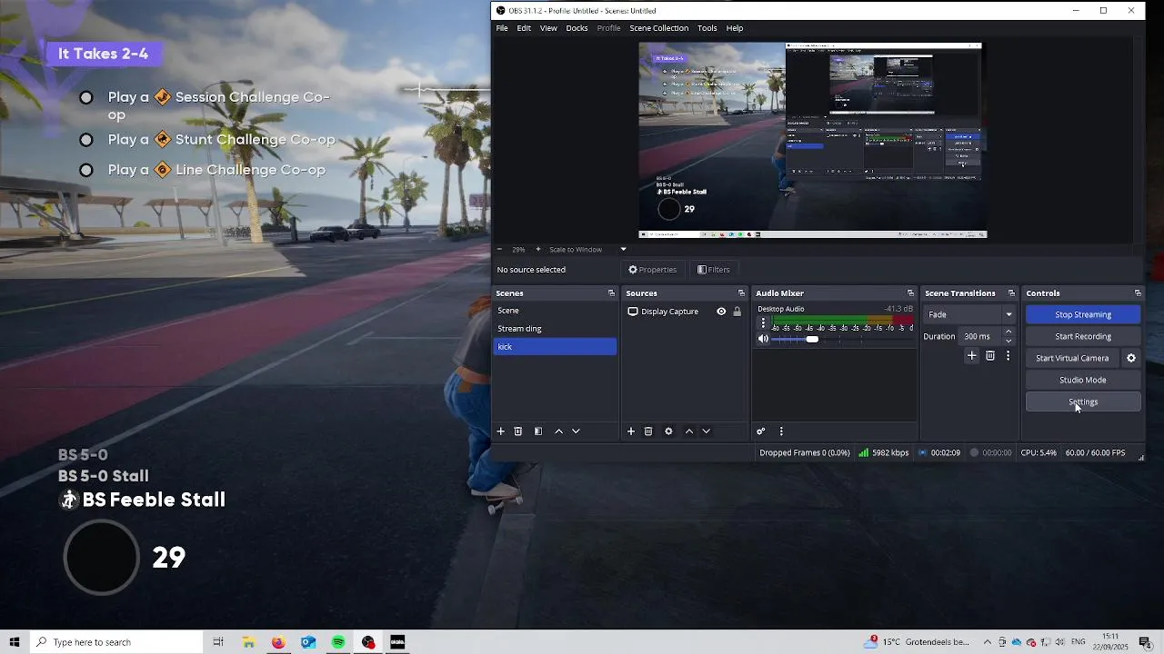
Task: Open virtual camera settings gear
Action: [1131, 358]
